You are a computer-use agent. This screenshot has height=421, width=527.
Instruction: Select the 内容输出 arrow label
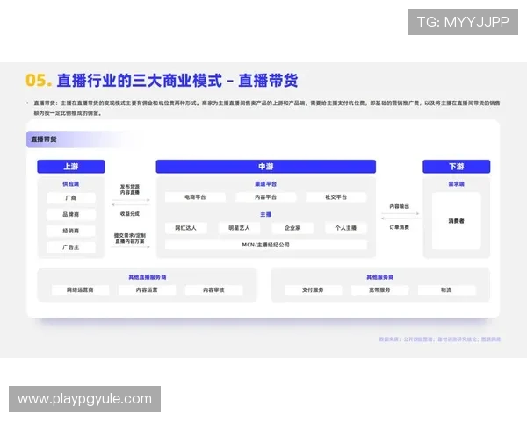pos(400,206)
